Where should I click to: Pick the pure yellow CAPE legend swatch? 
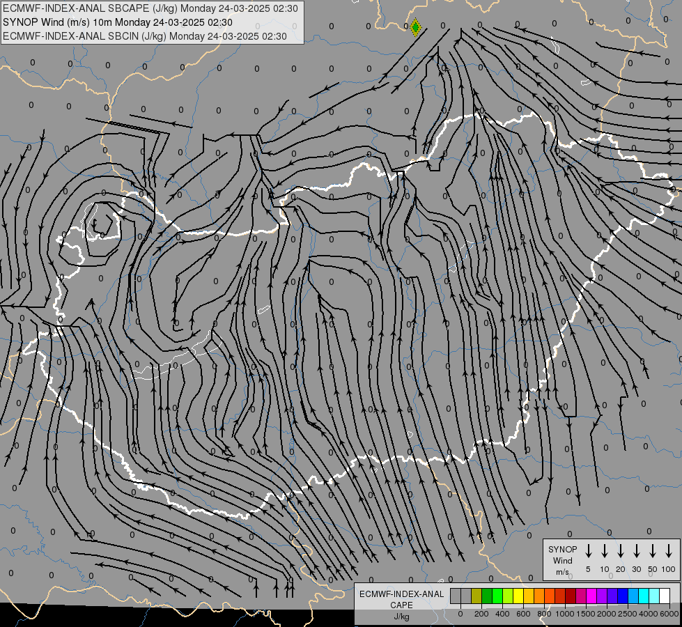pos(518,596)
